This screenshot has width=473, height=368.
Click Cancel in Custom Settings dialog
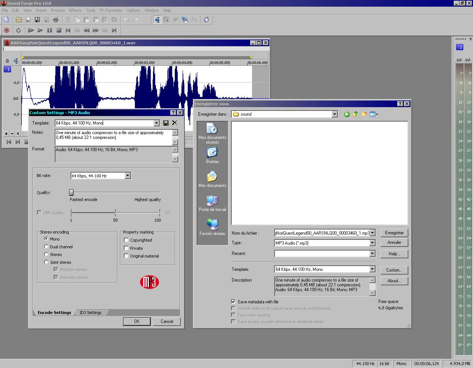(x=167, y=321)
